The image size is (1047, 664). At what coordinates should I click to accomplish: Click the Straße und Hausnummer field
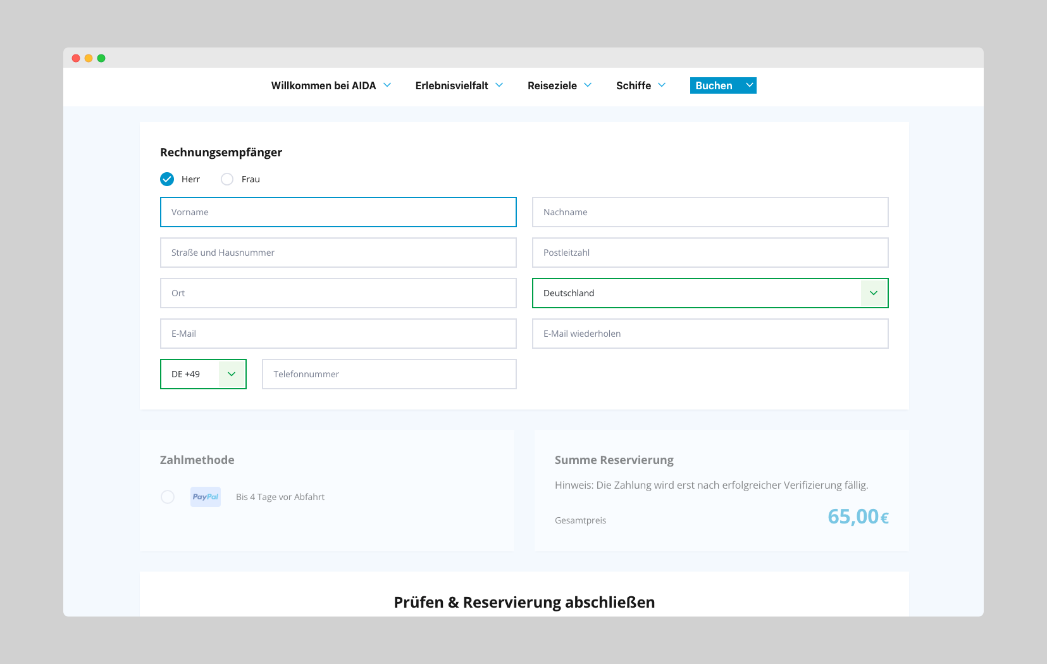pyautogui.click(x=338, y=253)
